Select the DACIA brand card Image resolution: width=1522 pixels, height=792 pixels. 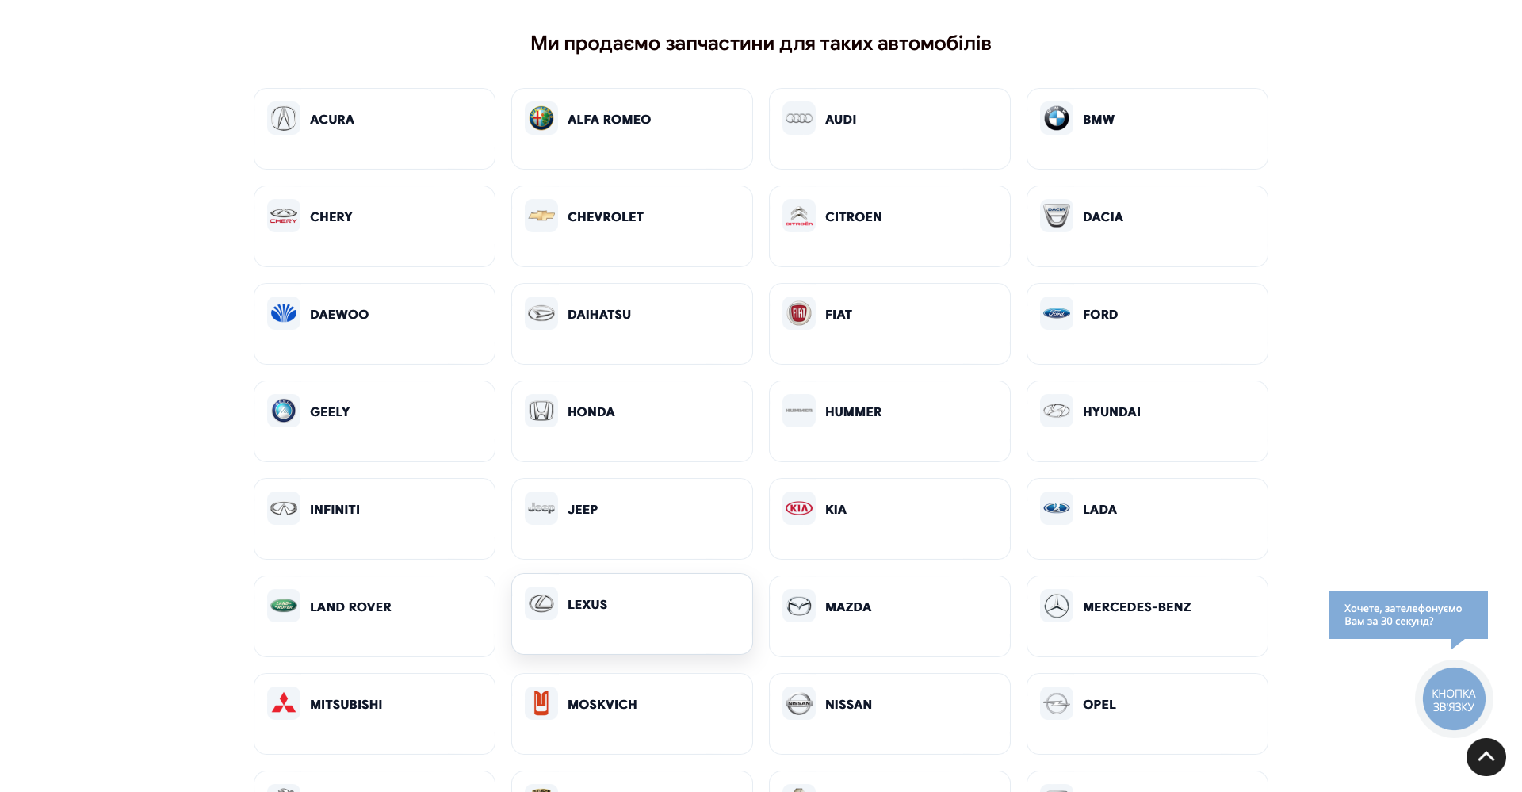(x=1147, y=226)
